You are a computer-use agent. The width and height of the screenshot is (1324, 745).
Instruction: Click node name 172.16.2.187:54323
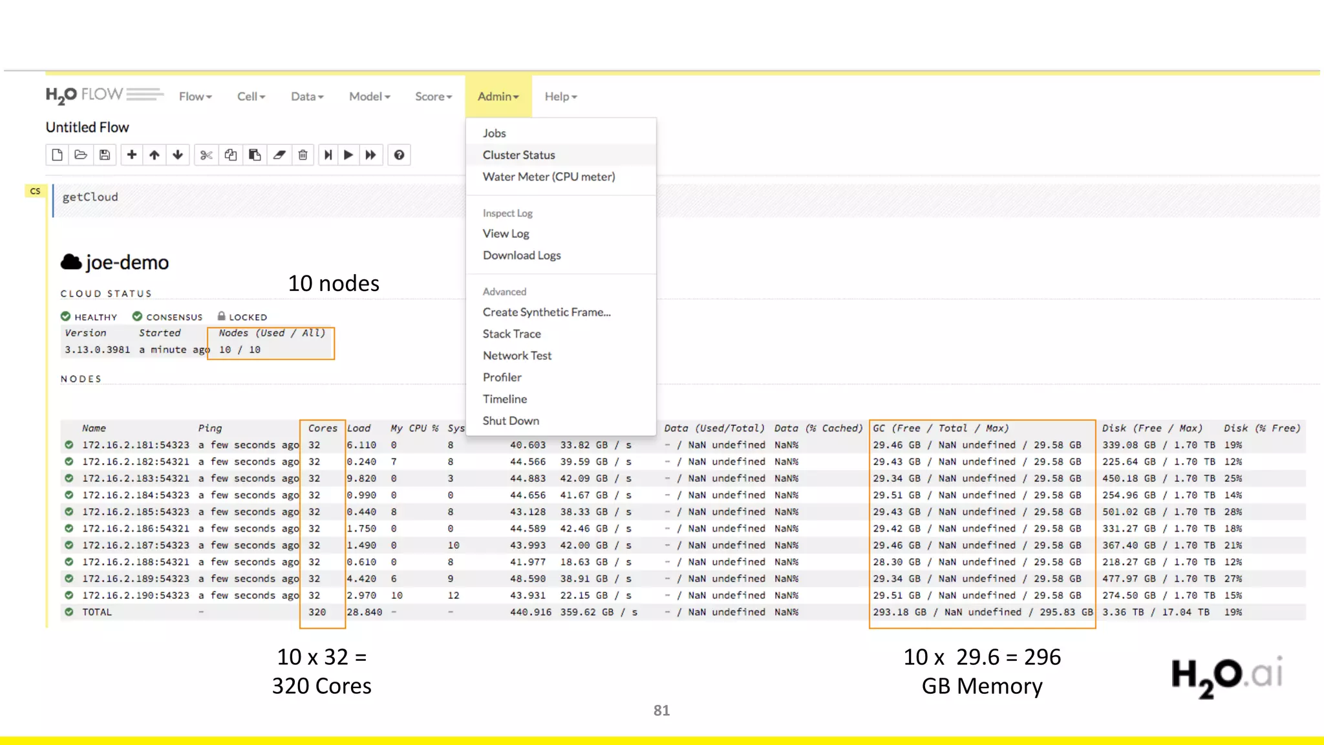coord(136,545)
